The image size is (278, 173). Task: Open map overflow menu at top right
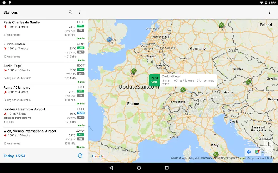(x=270, y=12)
